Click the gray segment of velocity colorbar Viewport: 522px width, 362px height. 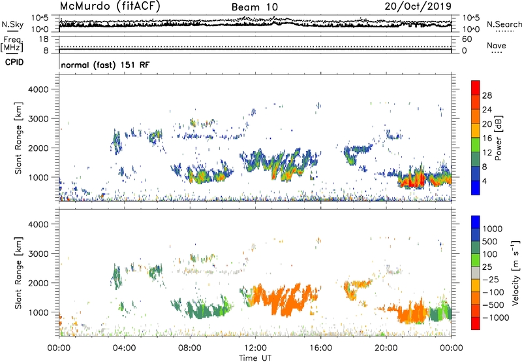click(476, 273)
